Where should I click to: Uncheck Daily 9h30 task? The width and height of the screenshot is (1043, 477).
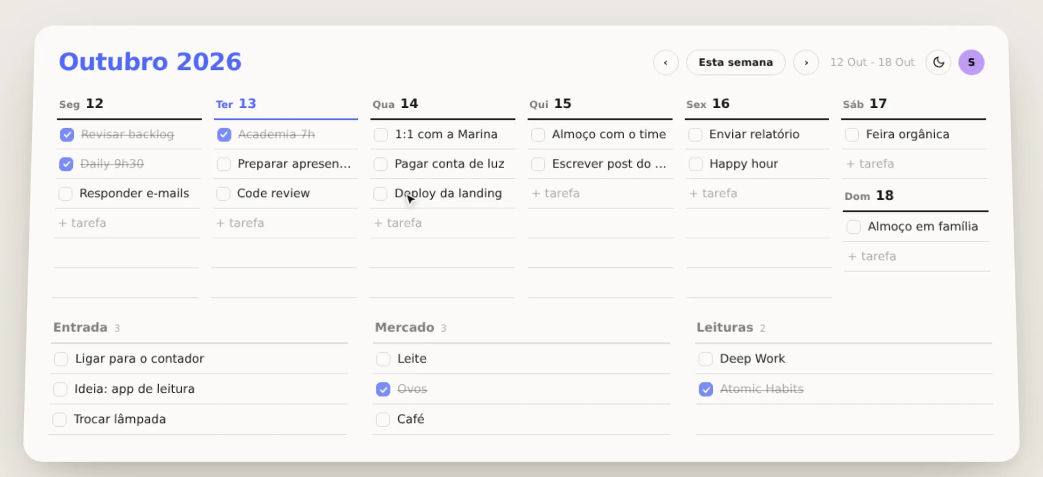pyautogui.click(x=66, y=164)
